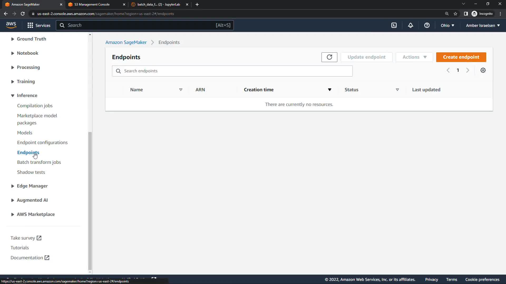Click the sidebar vertical scrollbar
This screenshot has width=506, height=284.
click(x=90, y=200)
